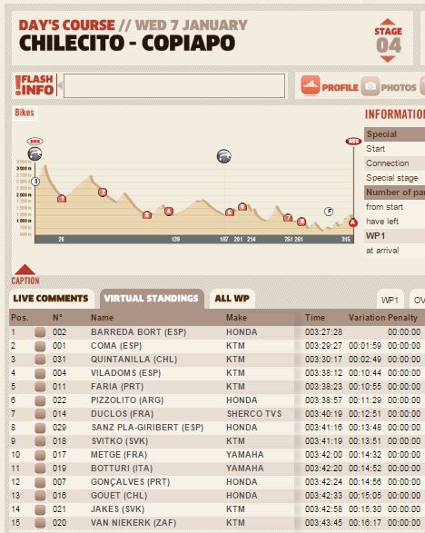Screen dimensions: 425x533
Task: Click the Flash Info text field
Action: click(x=174, y=86)
